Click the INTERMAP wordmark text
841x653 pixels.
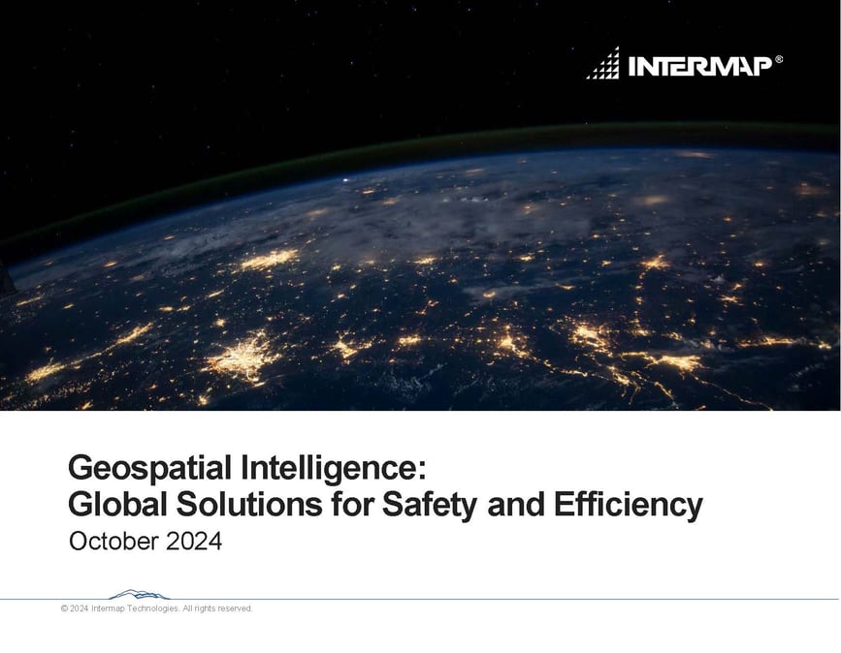coord(700,64)
